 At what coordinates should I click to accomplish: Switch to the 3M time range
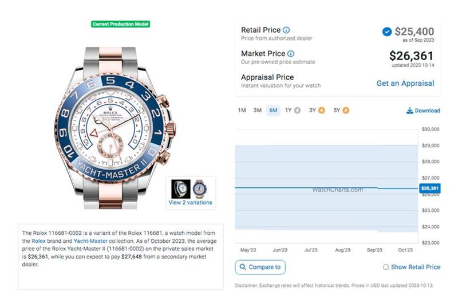pos(258,111)
